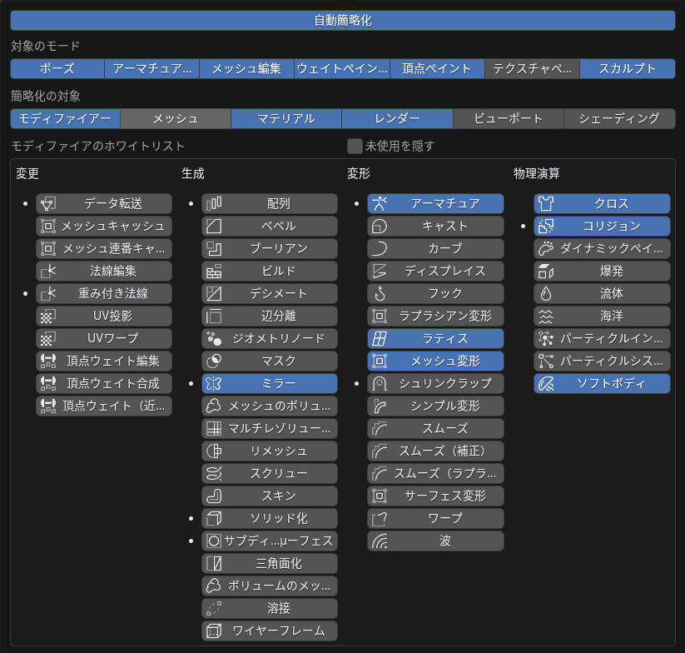Viewport: 685px width, 653px height.
Task: Click the マスク mask modifier icon
Action: [214, 361]
